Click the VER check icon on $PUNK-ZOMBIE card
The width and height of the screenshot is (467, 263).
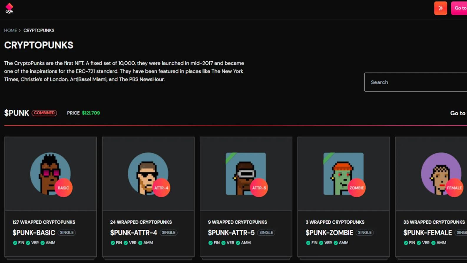pos(321,243)
